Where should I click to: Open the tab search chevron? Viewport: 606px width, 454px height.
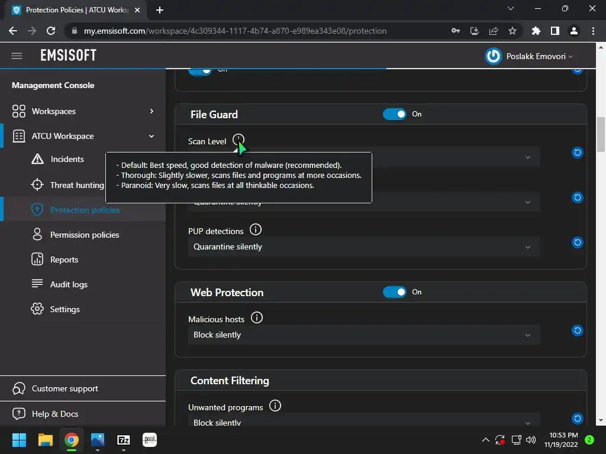point(511,8)
